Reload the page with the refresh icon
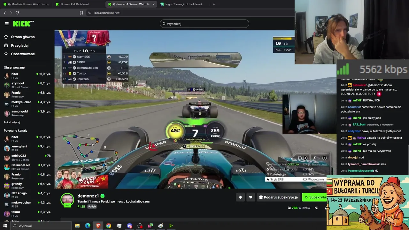This screenshot has width=409, height=230. pos(17,13)
